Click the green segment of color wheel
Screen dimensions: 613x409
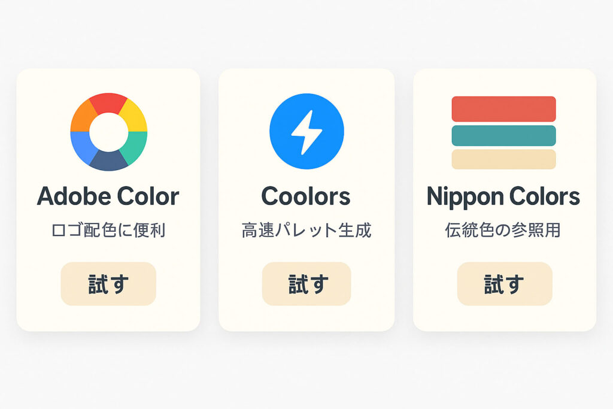(x=135, y=147)
